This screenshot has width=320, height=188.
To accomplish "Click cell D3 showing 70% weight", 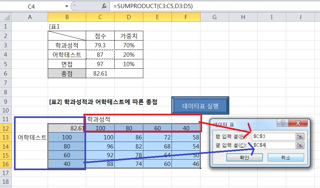I will click(x=129, y=45).
